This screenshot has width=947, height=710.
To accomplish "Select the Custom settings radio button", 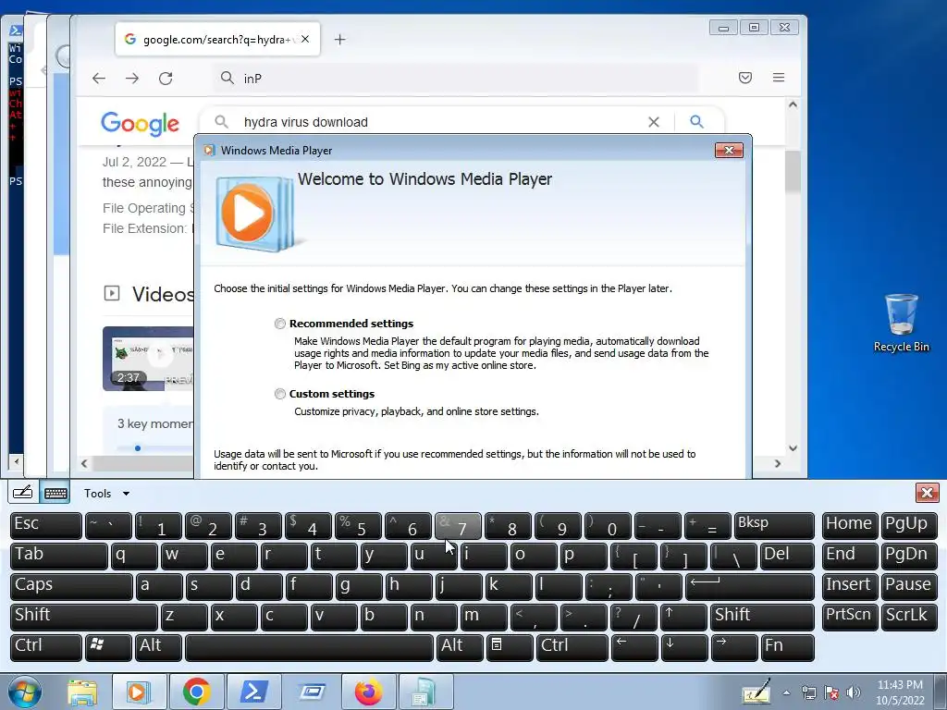I will (x=279, y=394).
